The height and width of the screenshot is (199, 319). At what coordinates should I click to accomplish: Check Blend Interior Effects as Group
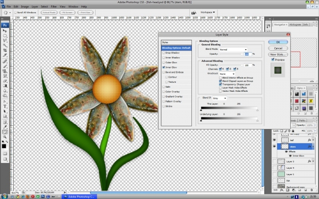point(220,78)
